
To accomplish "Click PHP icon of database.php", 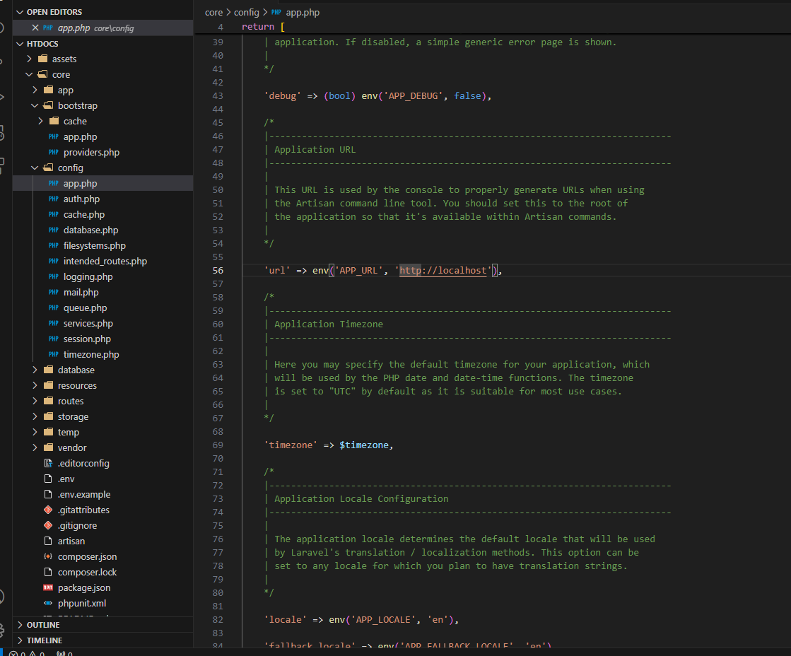I will coord(54,230).
